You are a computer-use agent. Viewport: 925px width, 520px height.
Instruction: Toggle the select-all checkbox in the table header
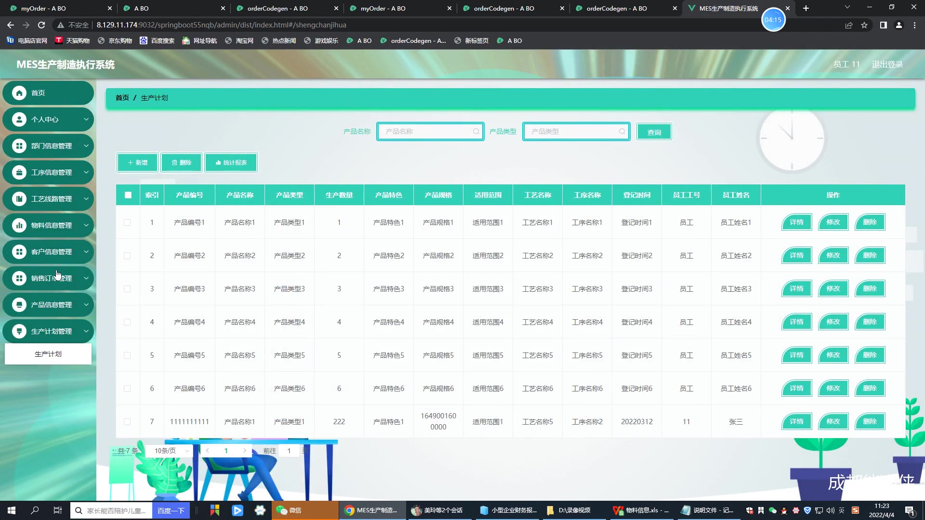point(128,195)
